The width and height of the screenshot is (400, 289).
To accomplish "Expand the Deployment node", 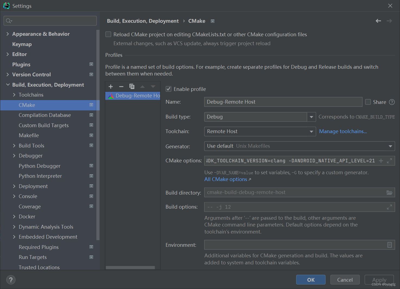I will [x=14, y=186].
